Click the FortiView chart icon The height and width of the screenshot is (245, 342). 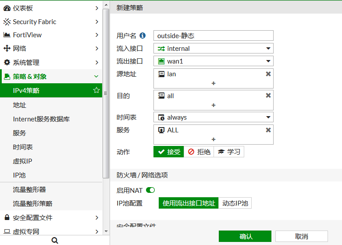[7, 35]
